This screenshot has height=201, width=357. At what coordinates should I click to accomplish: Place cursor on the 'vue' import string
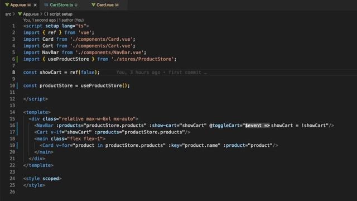[x=85, y=32]
